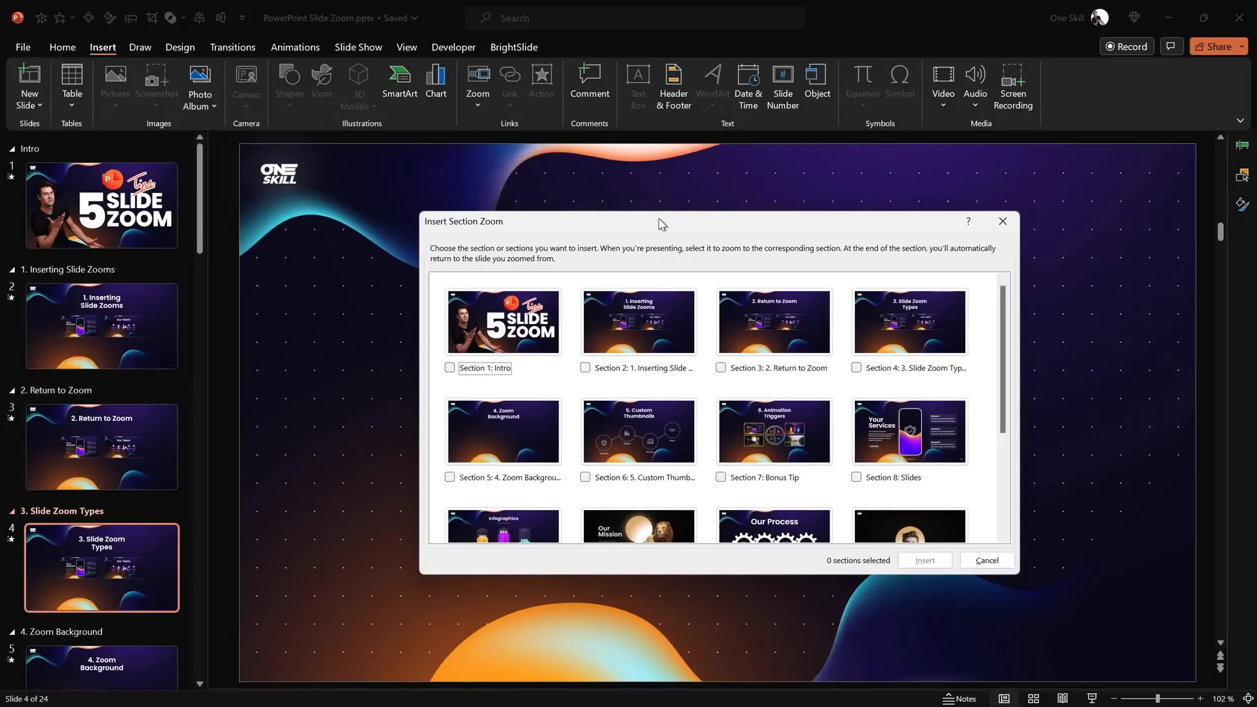Screen dimensions: 1257x707
Task: Start Slide Show from status bar
Action: tap(1092, 698)
